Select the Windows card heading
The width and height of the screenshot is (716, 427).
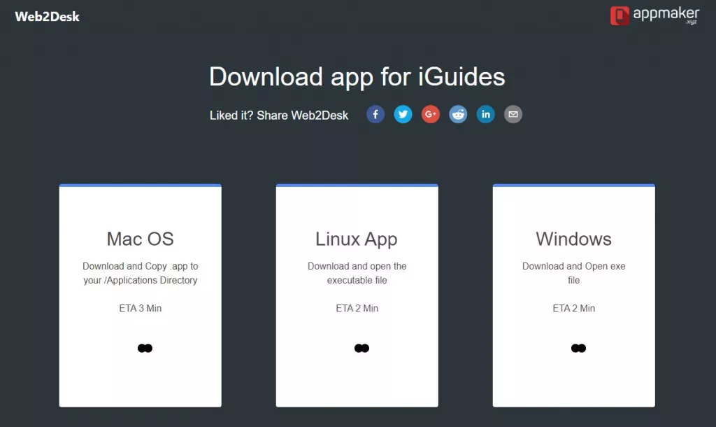click(573, 239)
